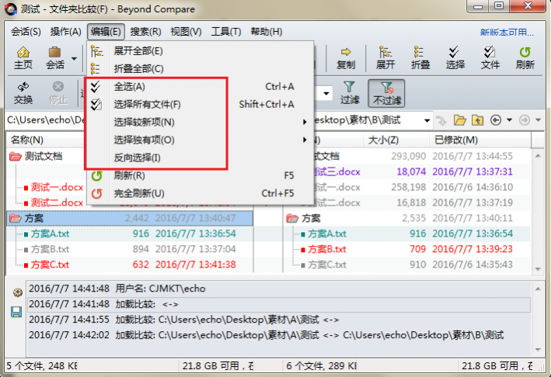551x377 pixels.
Task: Select right 方案B.txt file
Action: pos(327,249)
